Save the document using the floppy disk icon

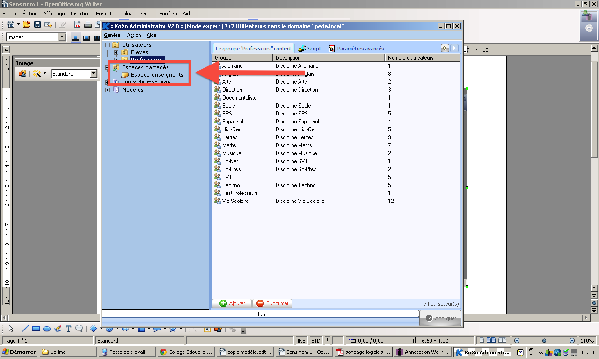click(37, 24)
